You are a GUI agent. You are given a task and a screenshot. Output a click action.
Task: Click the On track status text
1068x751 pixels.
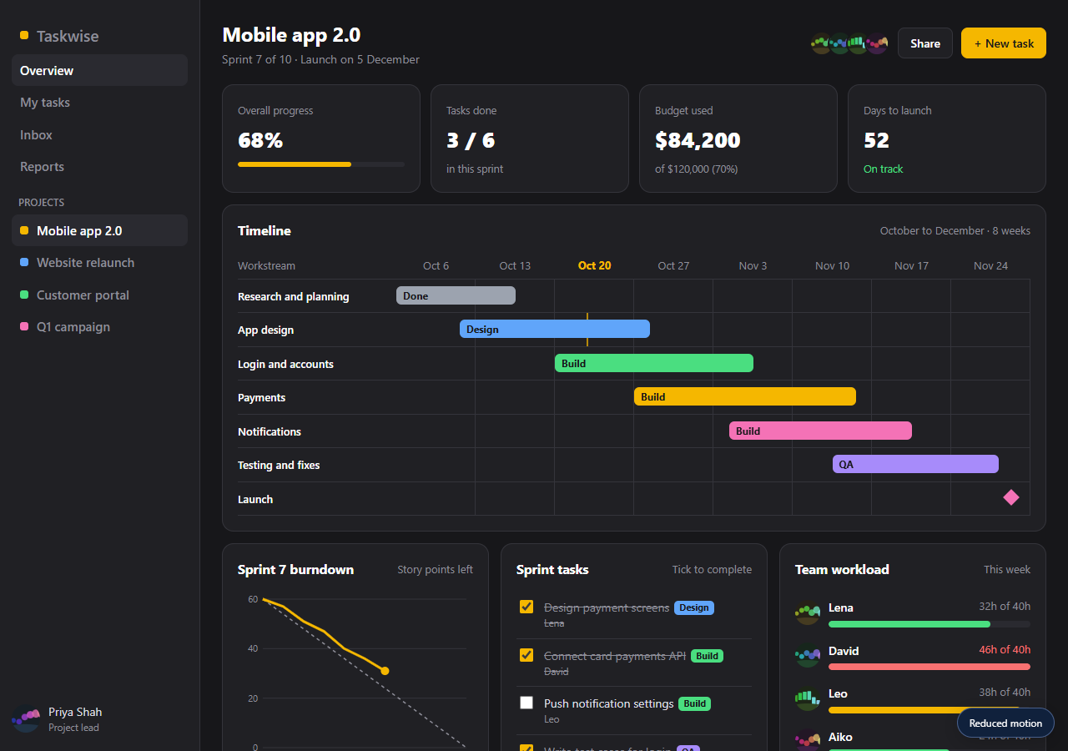tap(883, 169)
